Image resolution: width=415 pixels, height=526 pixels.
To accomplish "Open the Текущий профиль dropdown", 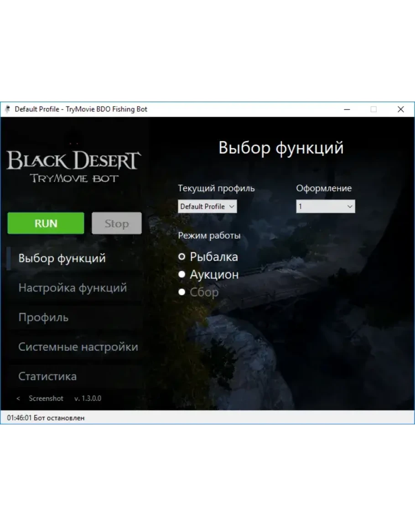I will [x=207, y=206].
